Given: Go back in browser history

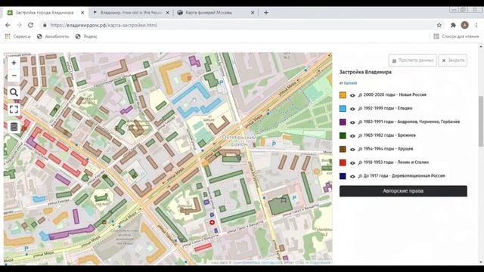Looking at the screenshot, I should 8,25.
